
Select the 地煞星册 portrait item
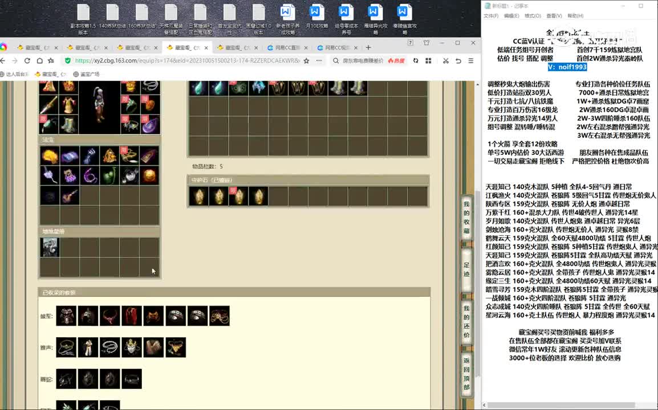50,247
